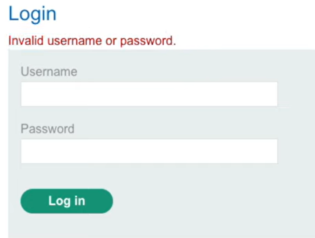
Task: Focus the Password input field
Action: (149, 151)
